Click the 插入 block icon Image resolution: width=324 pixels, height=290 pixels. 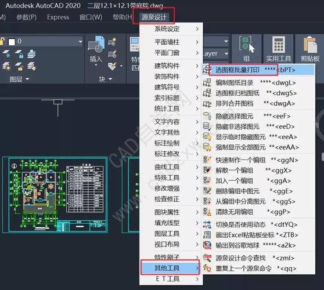coord(96,44)
